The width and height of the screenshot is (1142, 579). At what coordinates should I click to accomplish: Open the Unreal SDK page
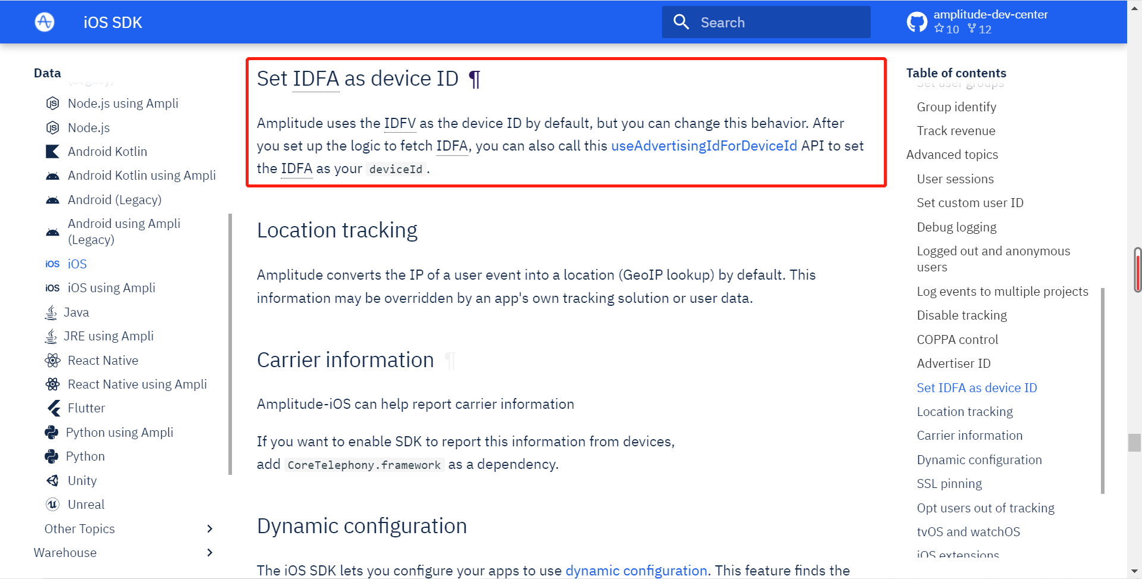86,505
